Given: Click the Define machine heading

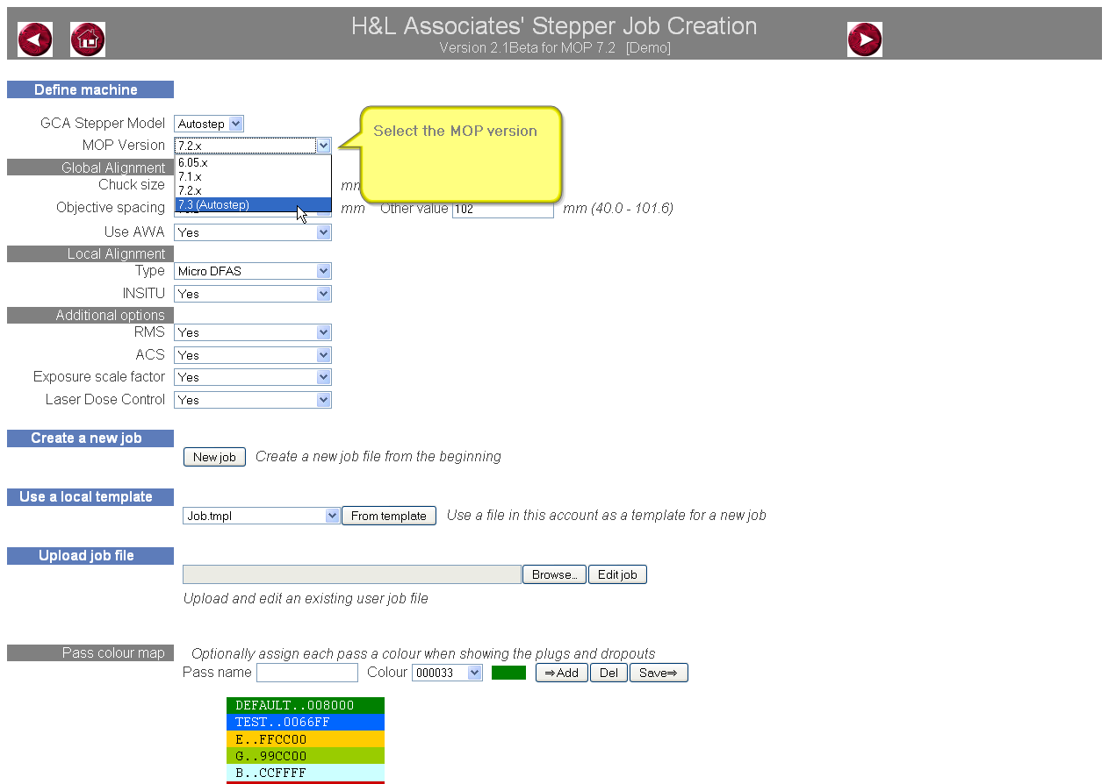Looking at the screenshot, I should 90,89.
